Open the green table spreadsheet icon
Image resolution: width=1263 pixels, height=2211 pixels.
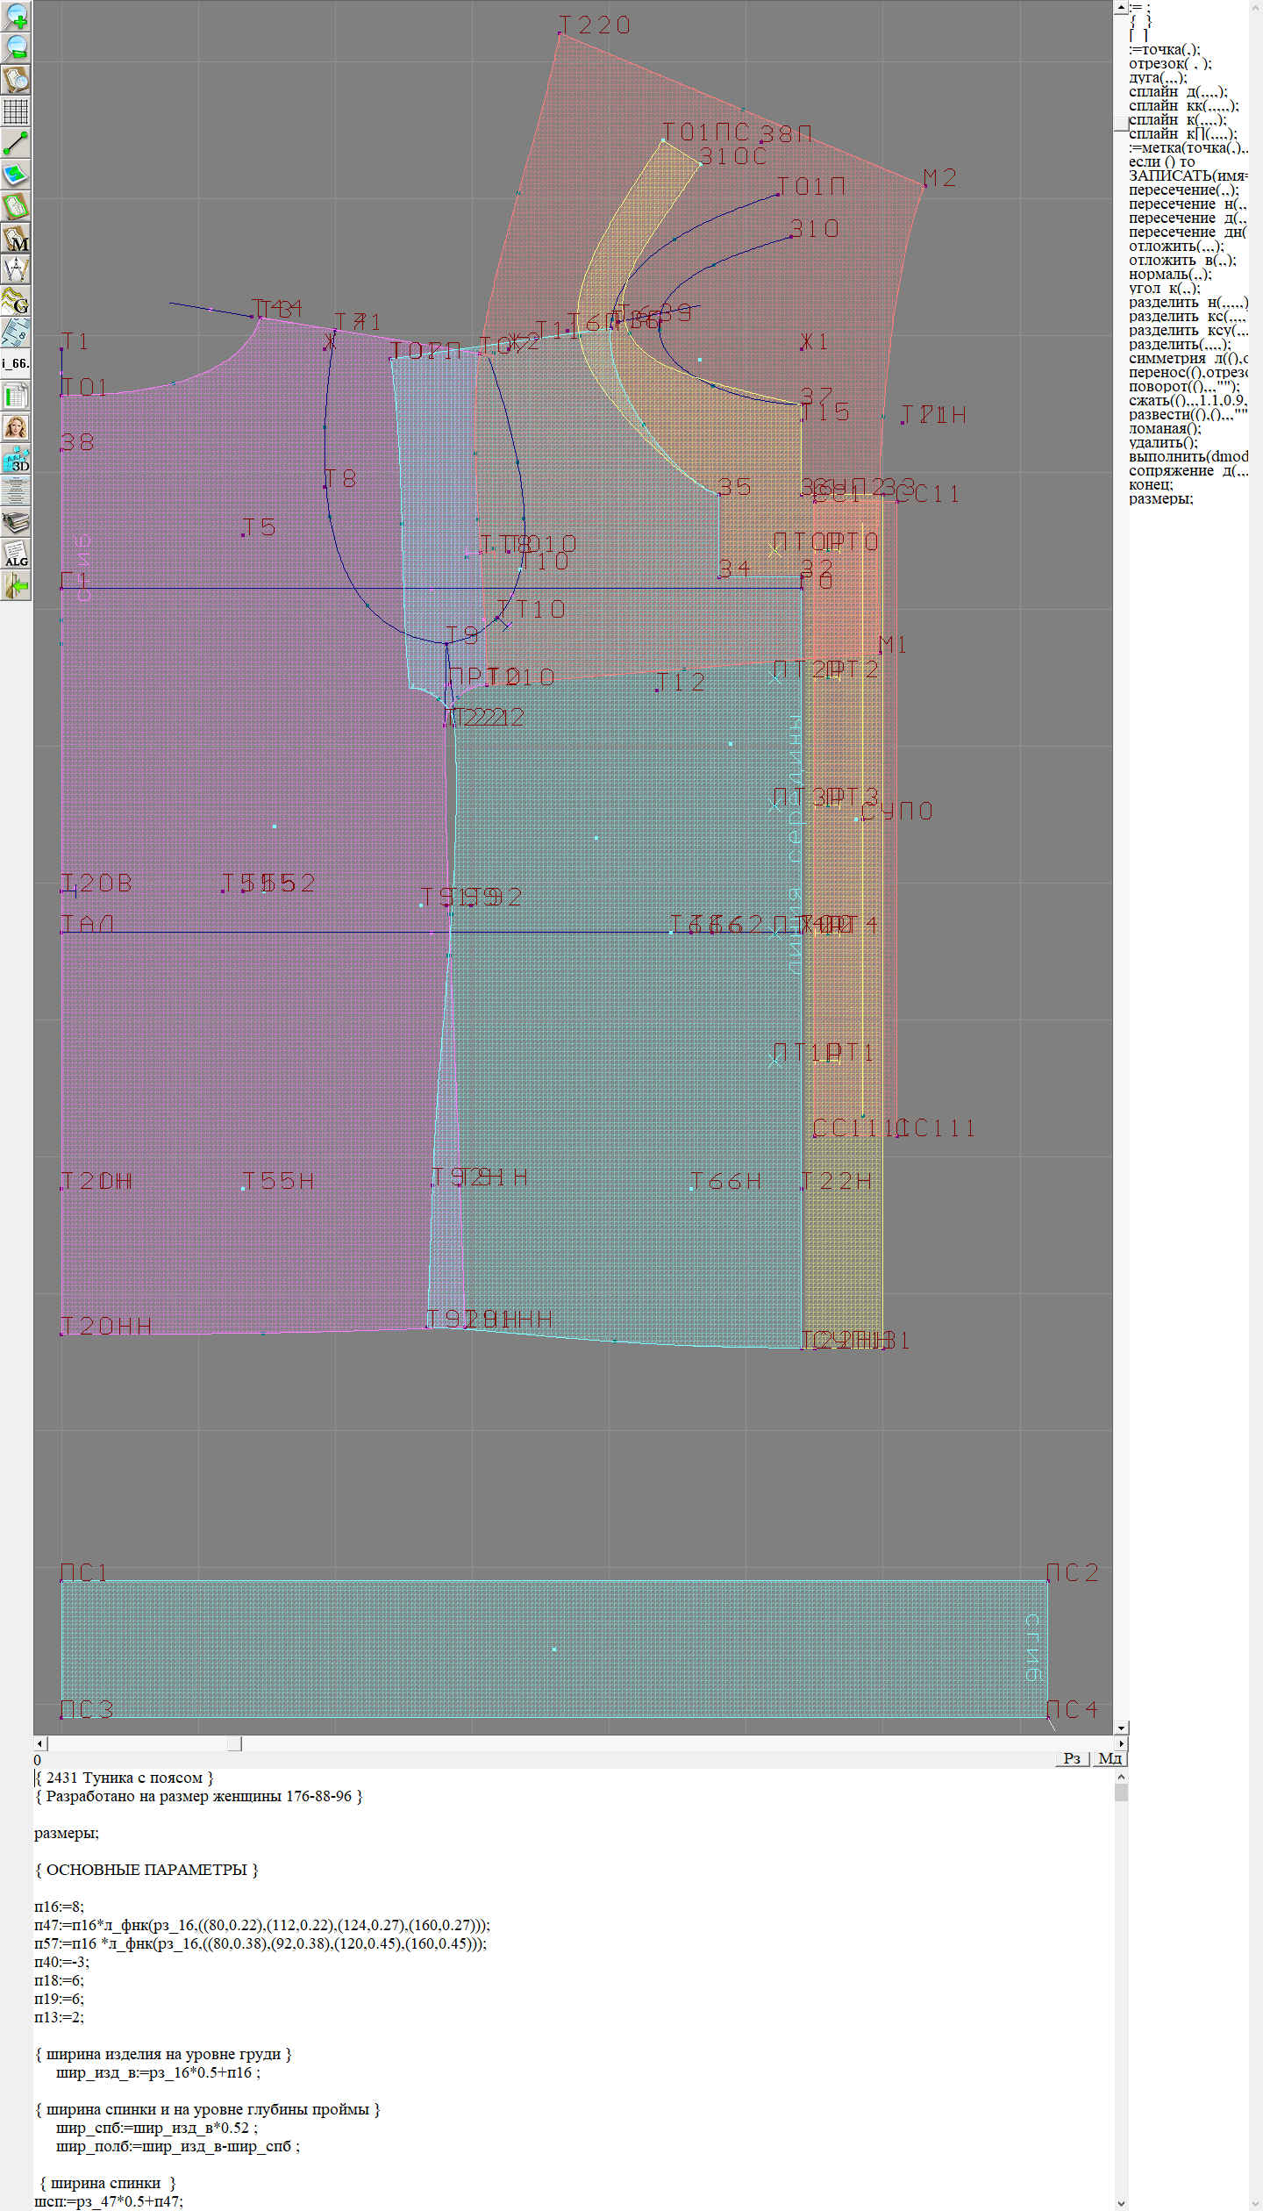[16, 396]
